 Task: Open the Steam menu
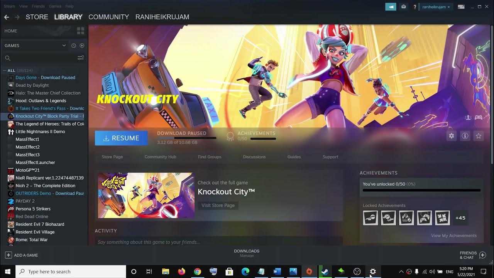[x=9, y=6]
